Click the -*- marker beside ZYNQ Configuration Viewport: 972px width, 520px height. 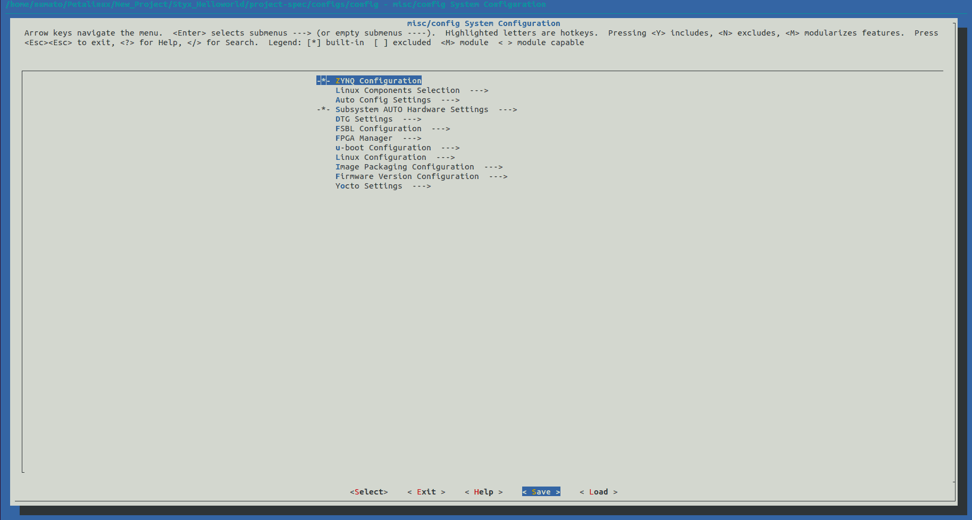point(323,81)
